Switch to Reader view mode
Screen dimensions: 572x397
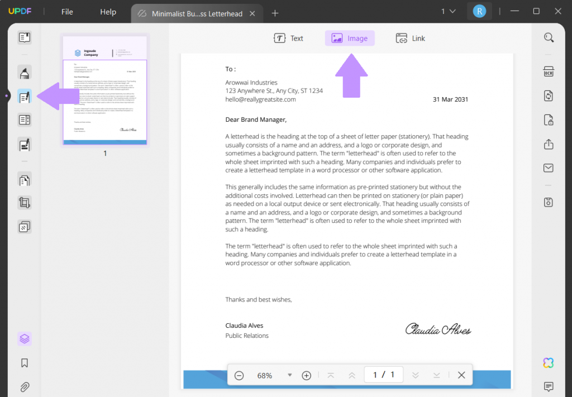24,37
